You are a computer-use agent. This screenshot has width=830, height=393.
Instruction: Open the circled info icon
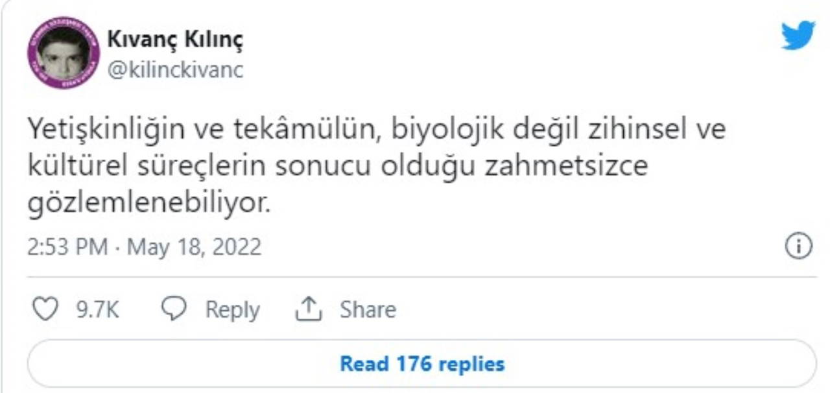click(799, 246)
